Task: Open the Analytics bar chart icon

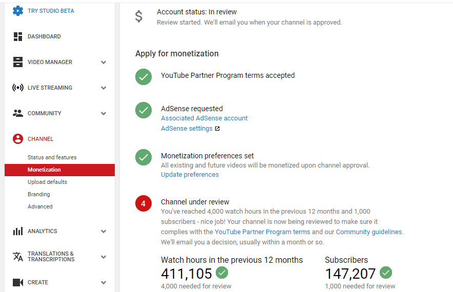Action: pos(17,231)
